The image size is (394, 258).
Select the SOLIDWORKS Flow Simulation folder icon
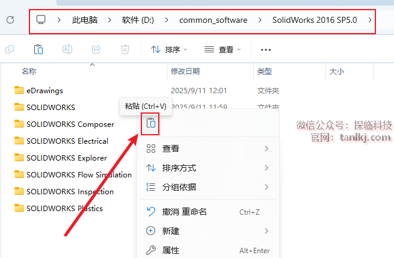click(x=19, y=174)
